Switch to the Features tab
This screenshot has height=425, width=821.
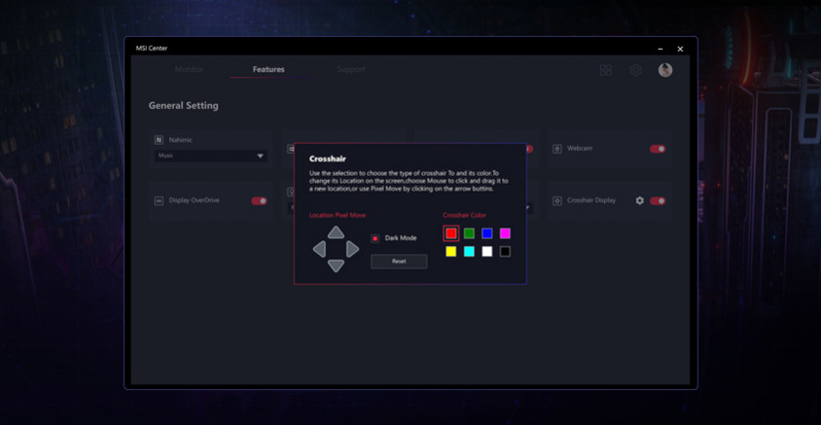(268, 69)
